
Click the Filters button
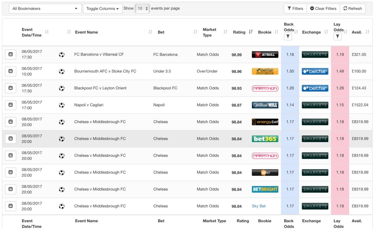pos(295,9)
